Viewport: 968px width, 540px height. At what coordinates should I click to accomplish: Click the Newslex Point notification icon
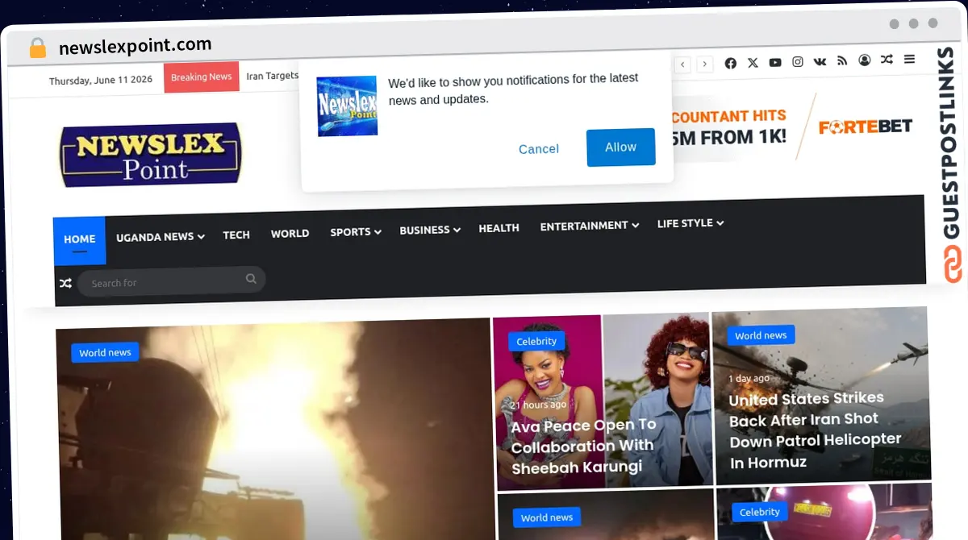tap(347, 106)
